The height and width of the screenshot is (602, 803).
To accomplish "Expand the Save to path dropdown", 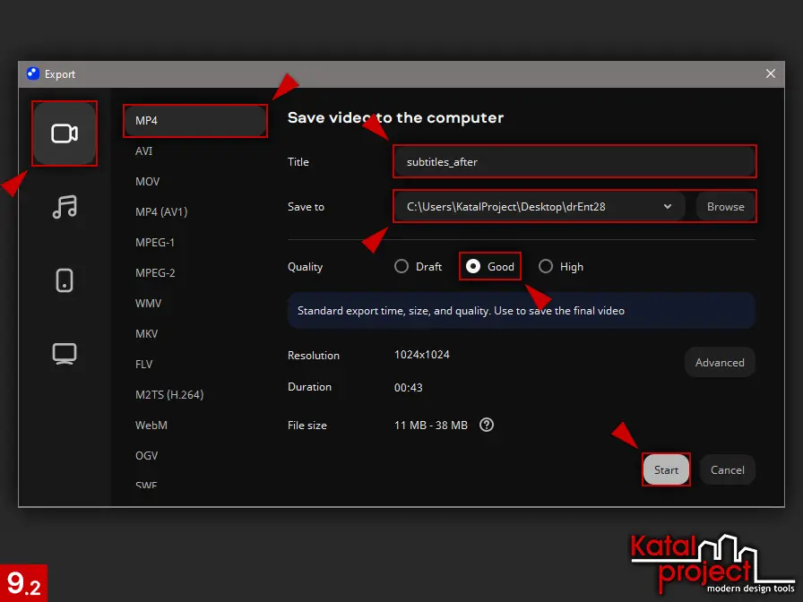I will tap(668, 207).
